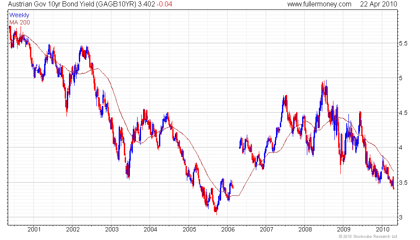The width and height of the screenshot is (420, 240).
Task: Select the 'MA 200' legend label
Action: click(x=20, y=22)
